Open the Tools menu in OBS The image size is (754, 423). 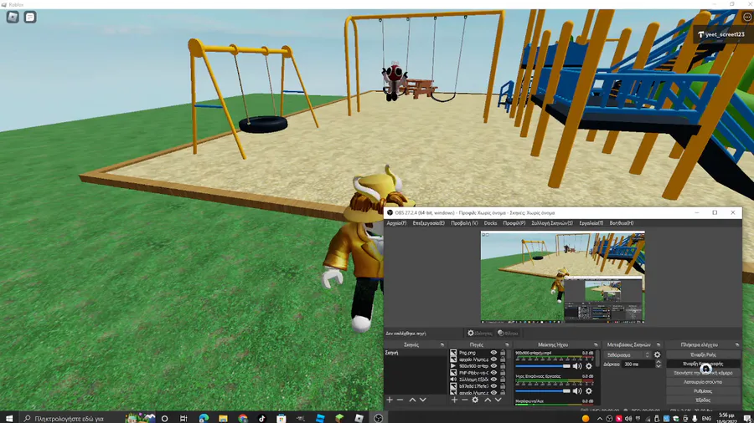click(591, 223)
